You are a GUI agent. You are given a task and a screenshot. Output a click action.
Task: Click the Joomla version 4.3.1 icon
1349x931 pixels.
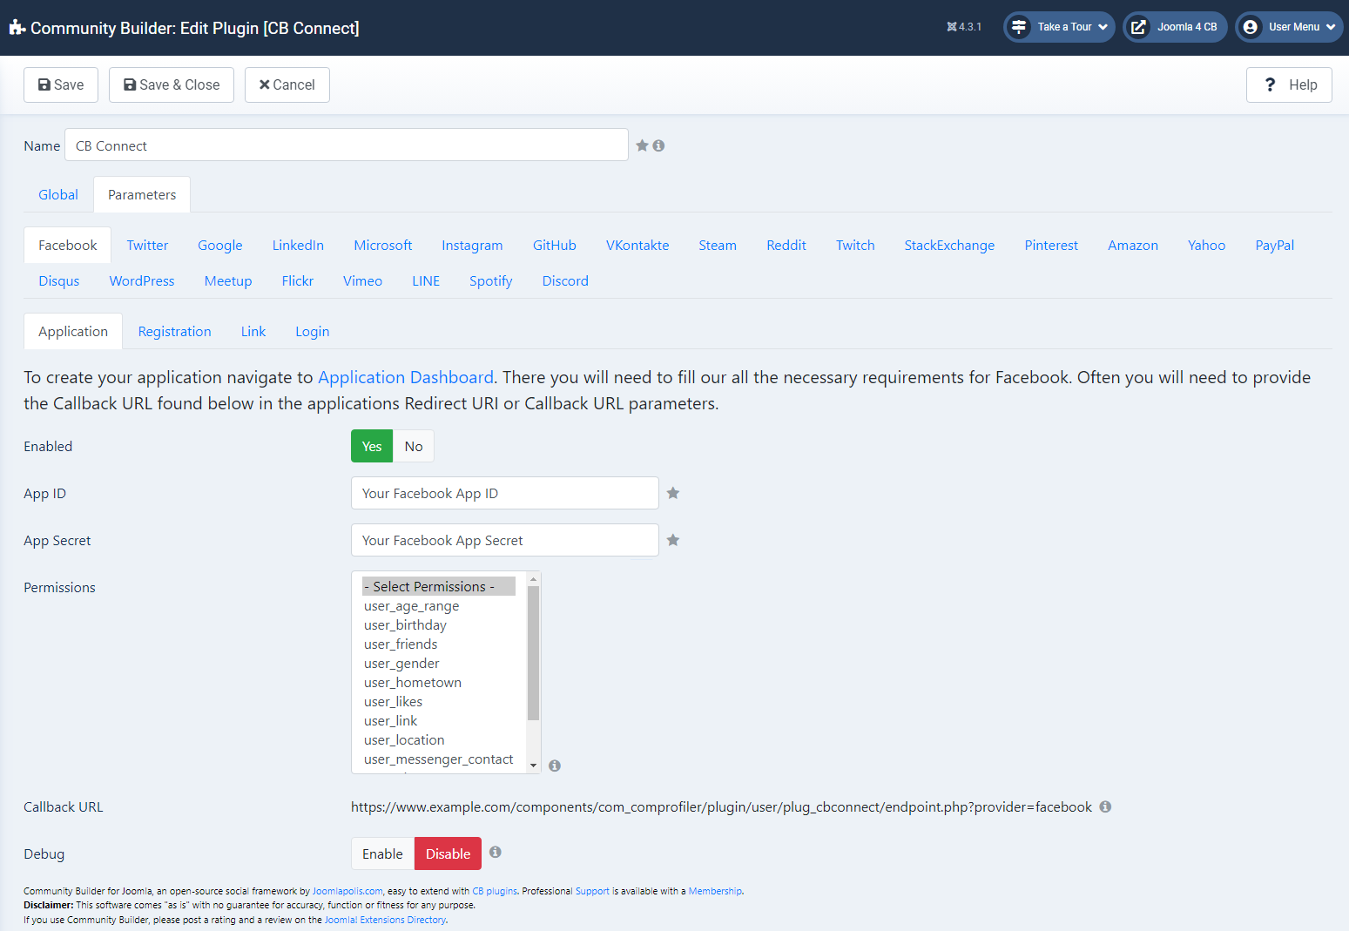[x=952, y=27]
